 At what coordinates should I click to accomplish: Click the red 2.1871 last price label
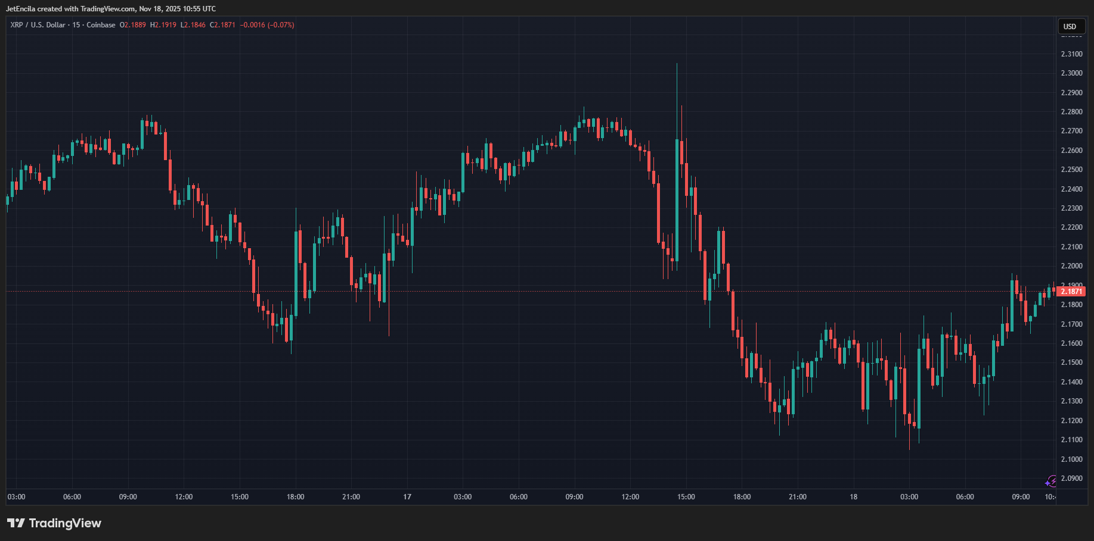[1071, 291]
